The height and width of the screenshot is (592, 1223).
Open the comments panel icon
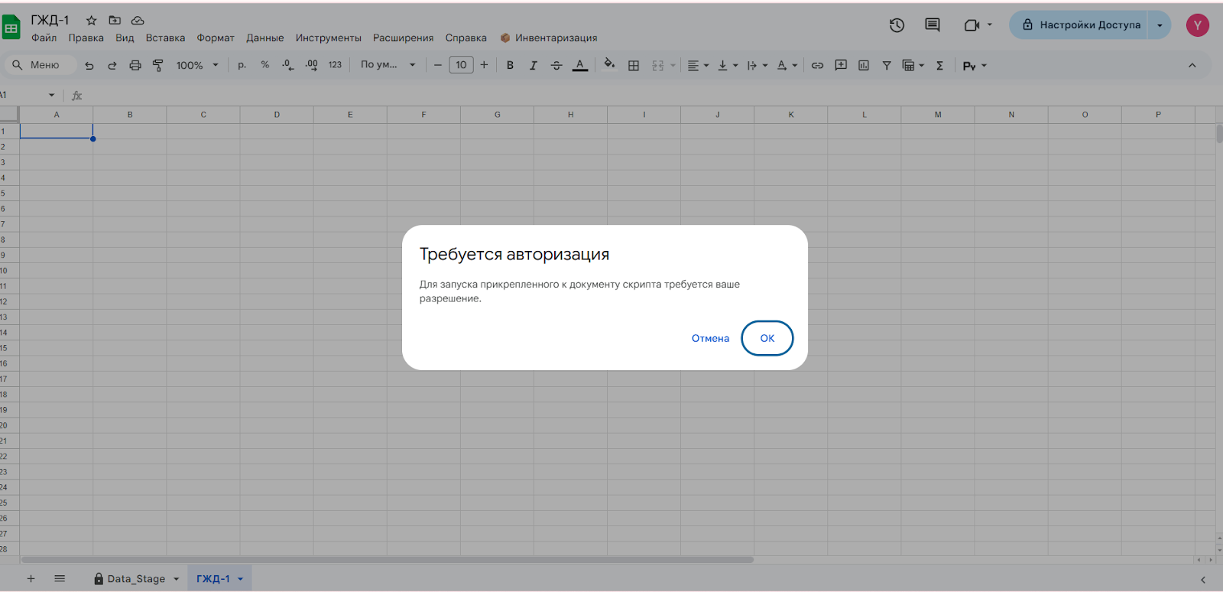(x=932, y=25)
